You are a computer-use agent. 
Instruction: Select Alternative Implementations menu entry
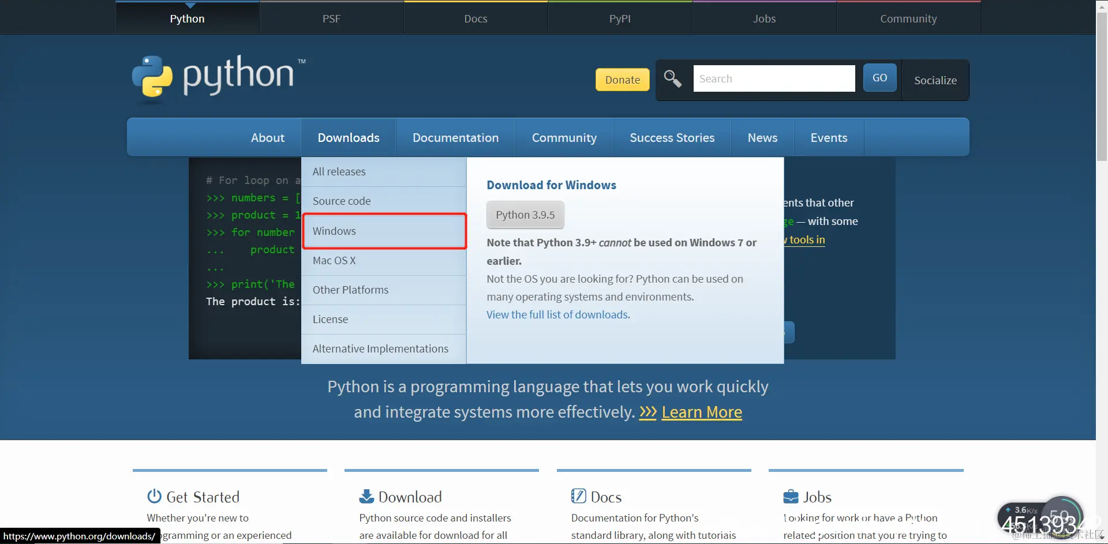point(384,349)
